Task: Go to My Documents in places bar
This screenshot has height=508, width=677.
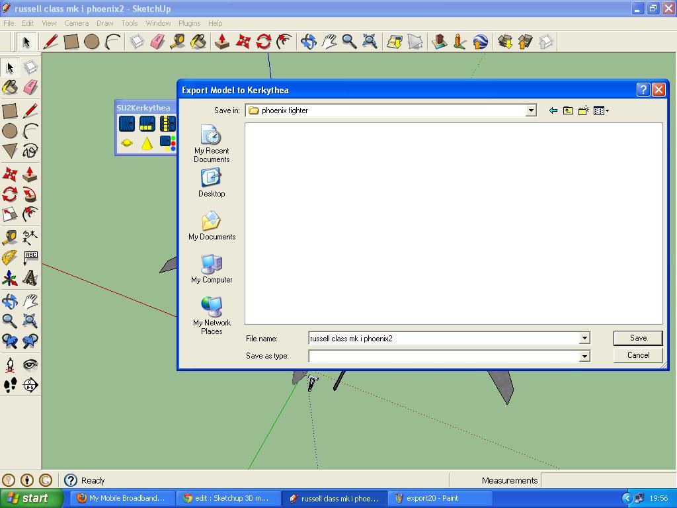Action: click(x=212, y=226)
